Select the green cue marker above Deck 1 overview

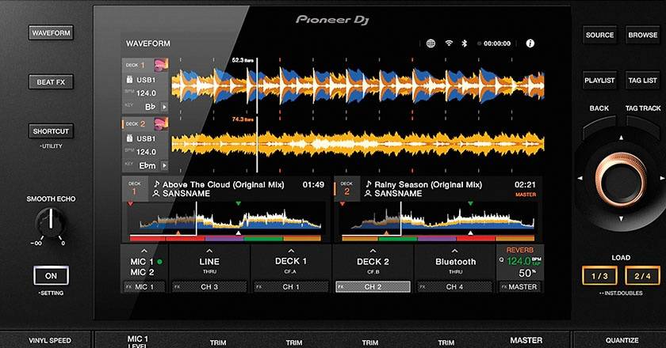coord(239,204)
